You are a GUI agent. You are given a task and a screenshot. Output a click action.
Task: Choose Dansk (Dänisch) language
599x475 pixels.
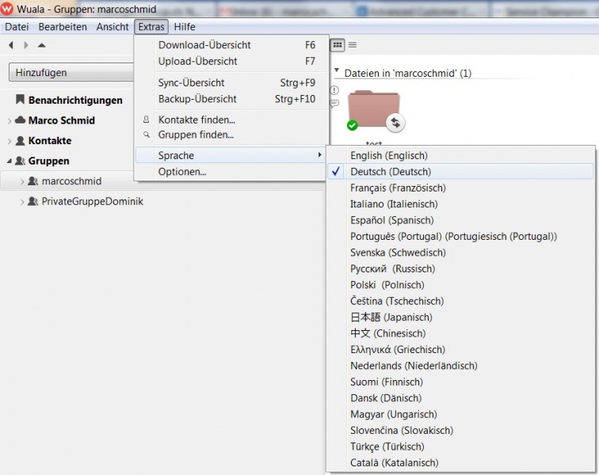click(460, 398)
